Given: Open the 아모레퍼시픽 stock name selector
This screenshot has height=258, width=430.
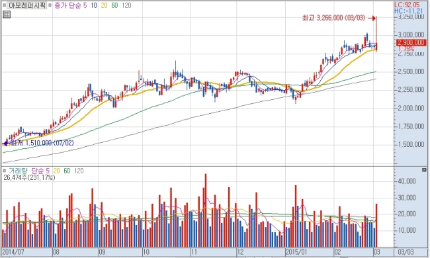Looking at the screenshot, I should pyautogui.click(x=27, y=5).
